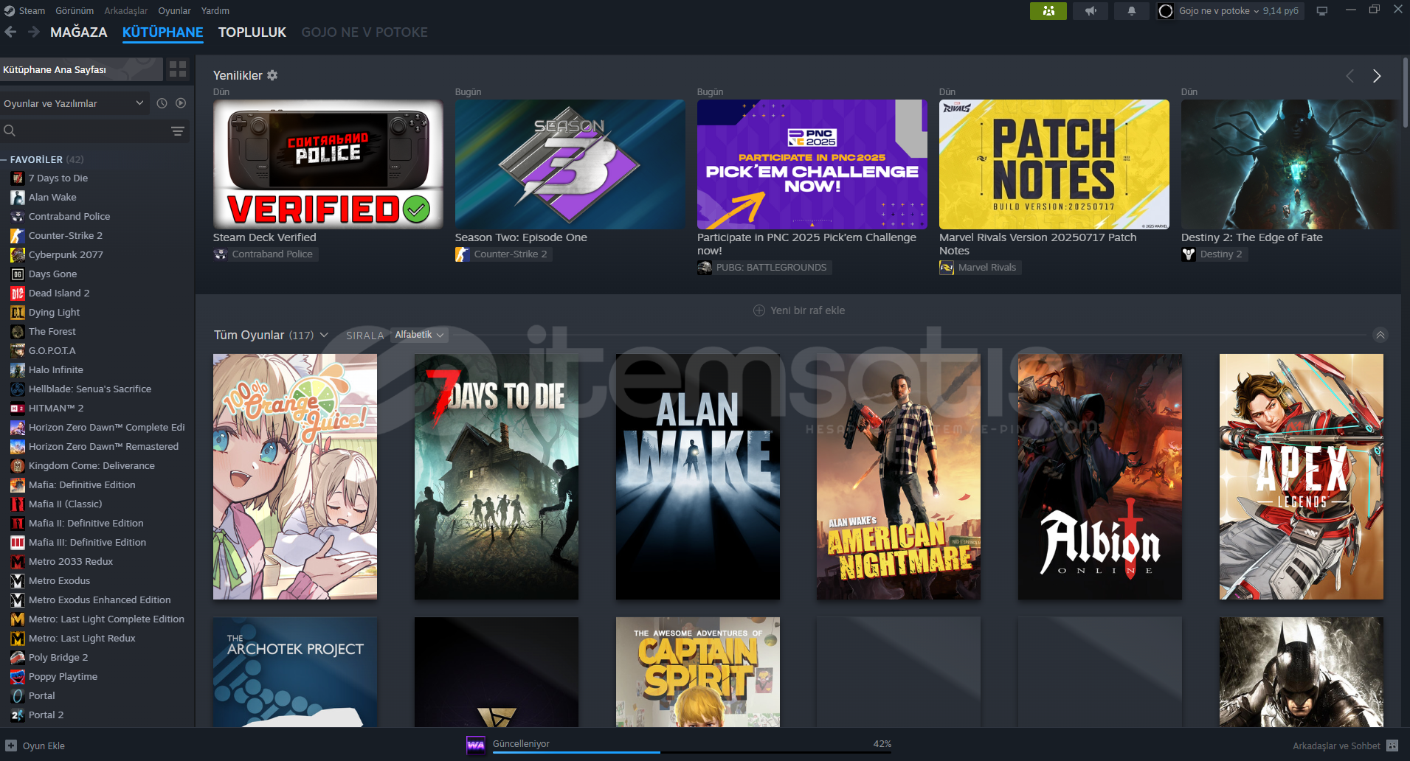Select Poppy Playtime in sidebar

tap(96, 677)
